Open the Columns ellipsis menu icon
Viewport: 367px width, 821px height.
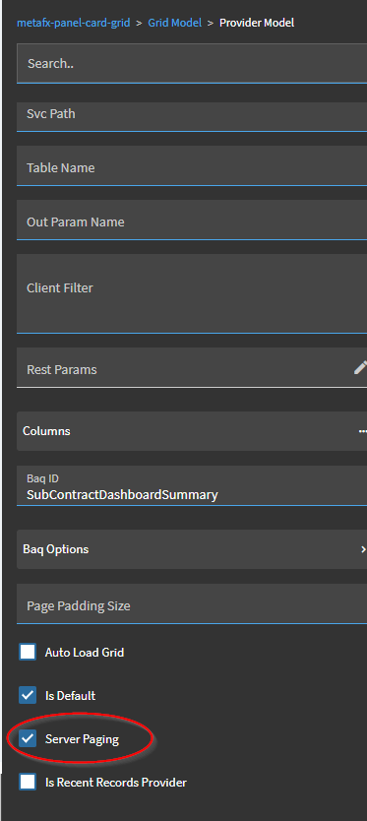362,431
